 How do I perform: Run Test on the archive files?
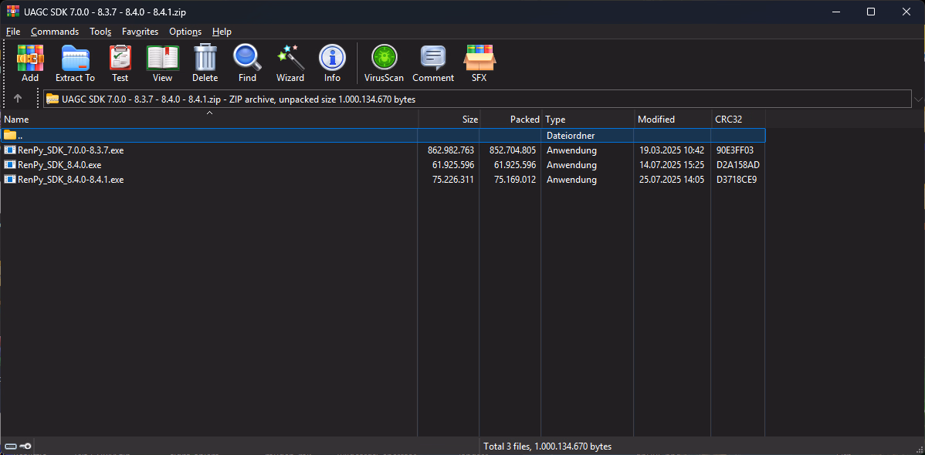120,62
